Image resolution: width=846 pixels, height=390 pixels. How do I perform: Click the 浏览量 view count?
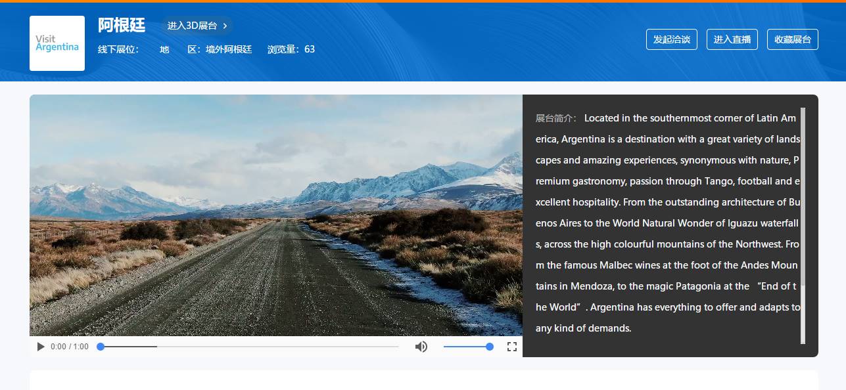[x=291, y=49]
